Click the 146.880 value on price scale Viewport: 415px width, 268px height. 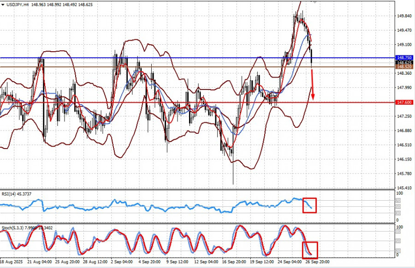(x=404, y=130)
